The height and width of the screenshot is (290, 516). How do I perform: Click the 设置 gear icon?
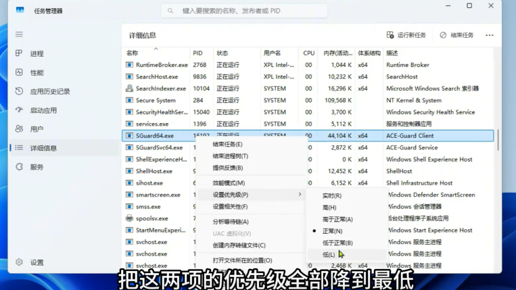(19, 262)
